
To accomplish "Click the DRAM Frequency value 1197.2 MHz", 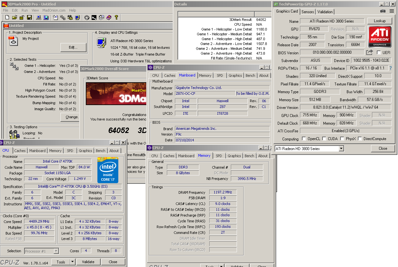I will 223,192.
